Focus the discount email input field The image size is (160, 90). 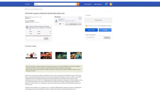[35, 38]
